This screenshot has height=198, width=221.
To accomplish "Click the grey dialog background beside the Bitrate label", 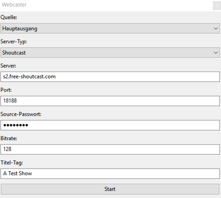I will pos(113,138).
